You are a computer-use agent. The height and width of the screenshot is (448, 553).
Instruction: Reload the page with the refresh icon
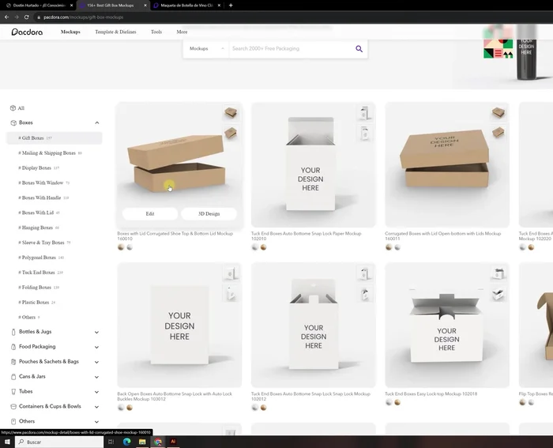(26, 17)
